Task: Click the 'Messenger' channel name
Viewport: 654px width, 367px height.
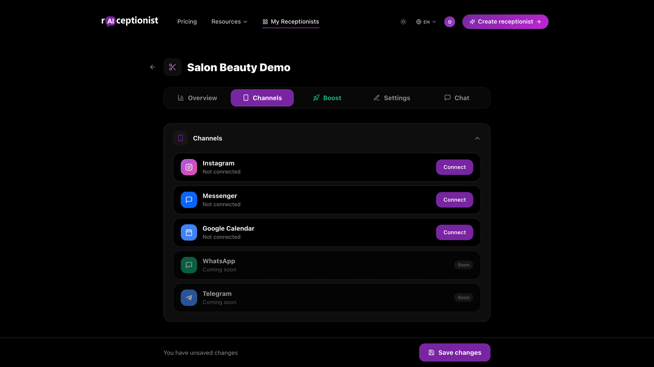Action: [220, 196]
